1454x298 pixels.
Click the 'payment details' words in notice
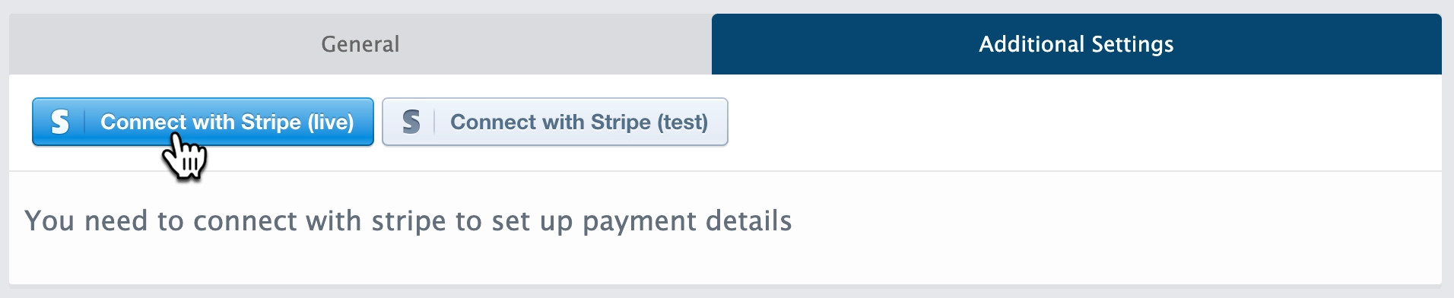(x=687, y=221)
